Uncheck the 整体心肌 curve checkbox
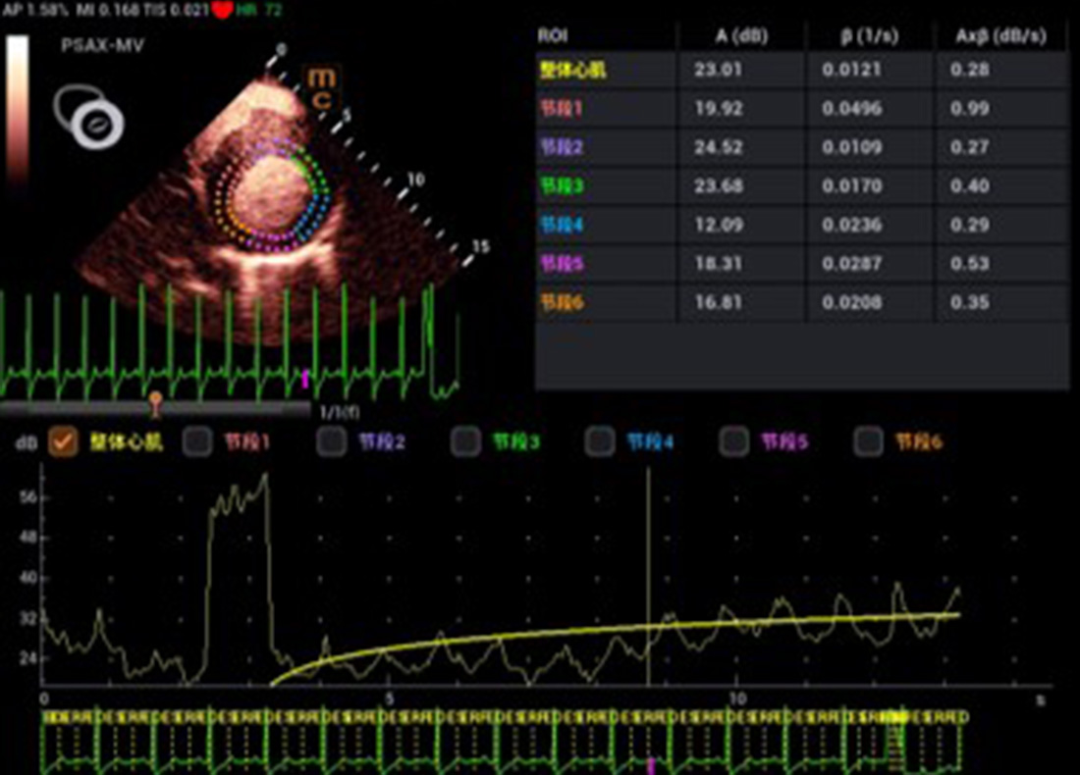The height and width of the screenshot is (775, 1080). [64, 442]
